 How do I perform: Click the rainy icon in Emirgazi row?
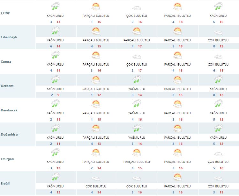[56, 153]
